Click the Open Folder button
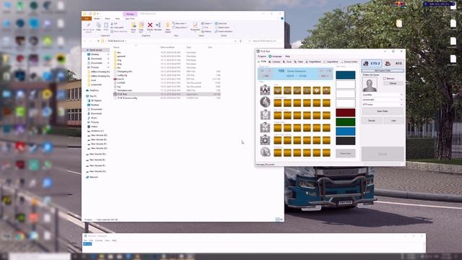This screenshot has width=462, height=260. pos(383,111)
